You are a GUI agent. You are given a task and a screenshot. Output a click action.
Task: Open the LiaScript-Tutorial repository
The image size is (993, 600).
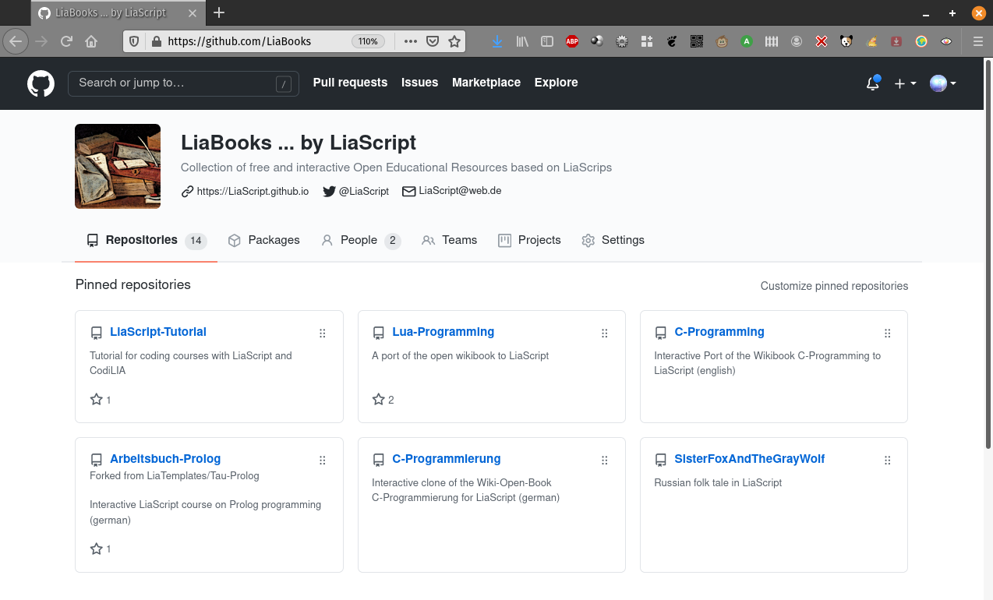[158, 332]
